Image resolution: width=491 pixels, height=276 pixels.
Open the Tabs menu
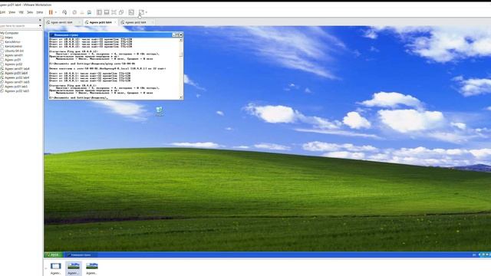pyautogui.click(x=30, y=12)
